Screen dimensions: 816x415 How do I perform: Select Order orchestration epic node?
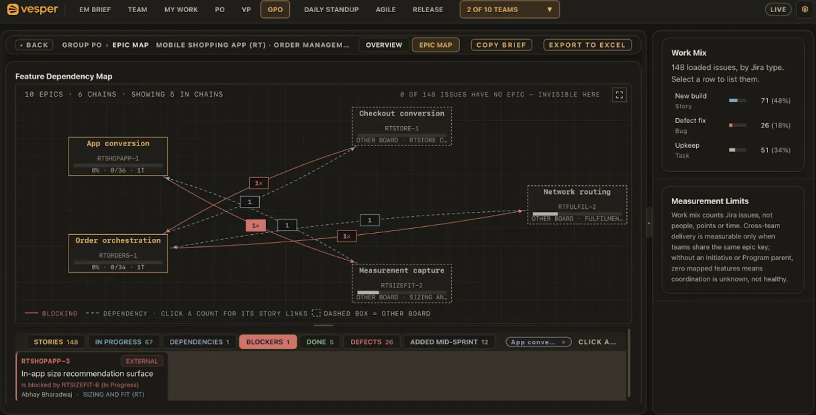coord(118,254)
